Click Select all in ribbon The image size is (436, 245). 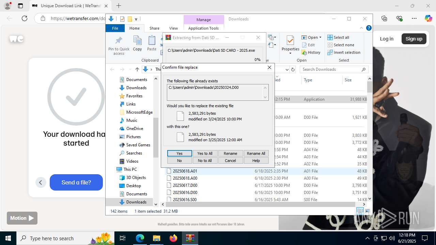click(338, 37)
